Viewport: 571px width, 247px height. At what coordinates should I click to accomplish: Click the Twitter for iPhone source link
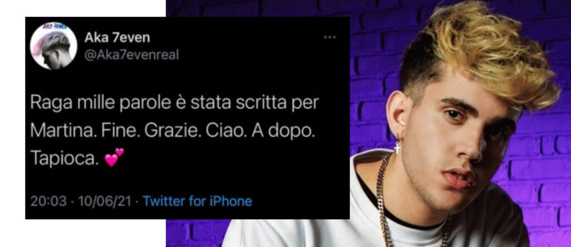click(197, 201)
